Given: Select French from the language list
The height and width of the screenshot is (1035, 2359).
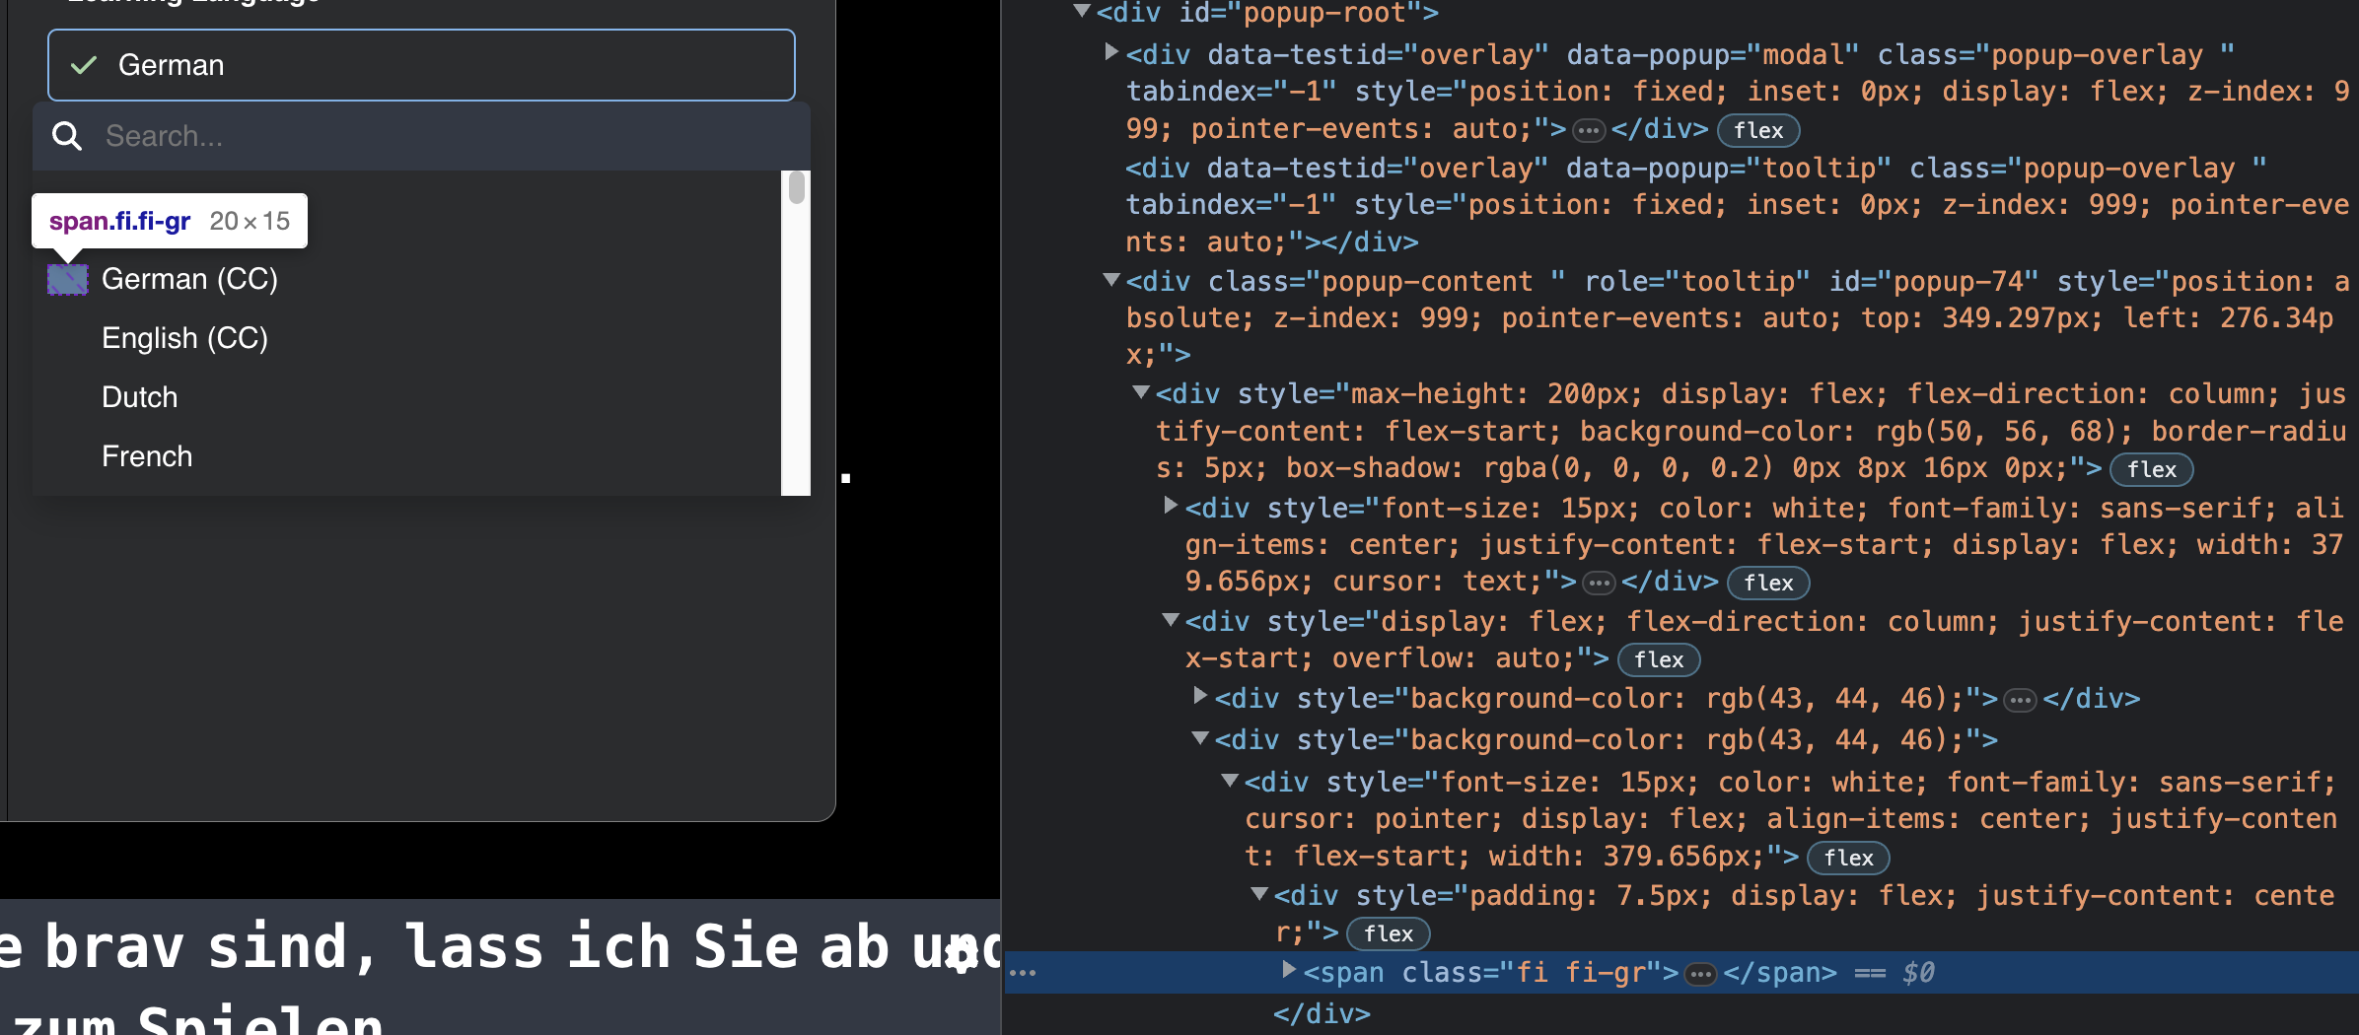Looking at the screenshot, I should coord(147,455).
